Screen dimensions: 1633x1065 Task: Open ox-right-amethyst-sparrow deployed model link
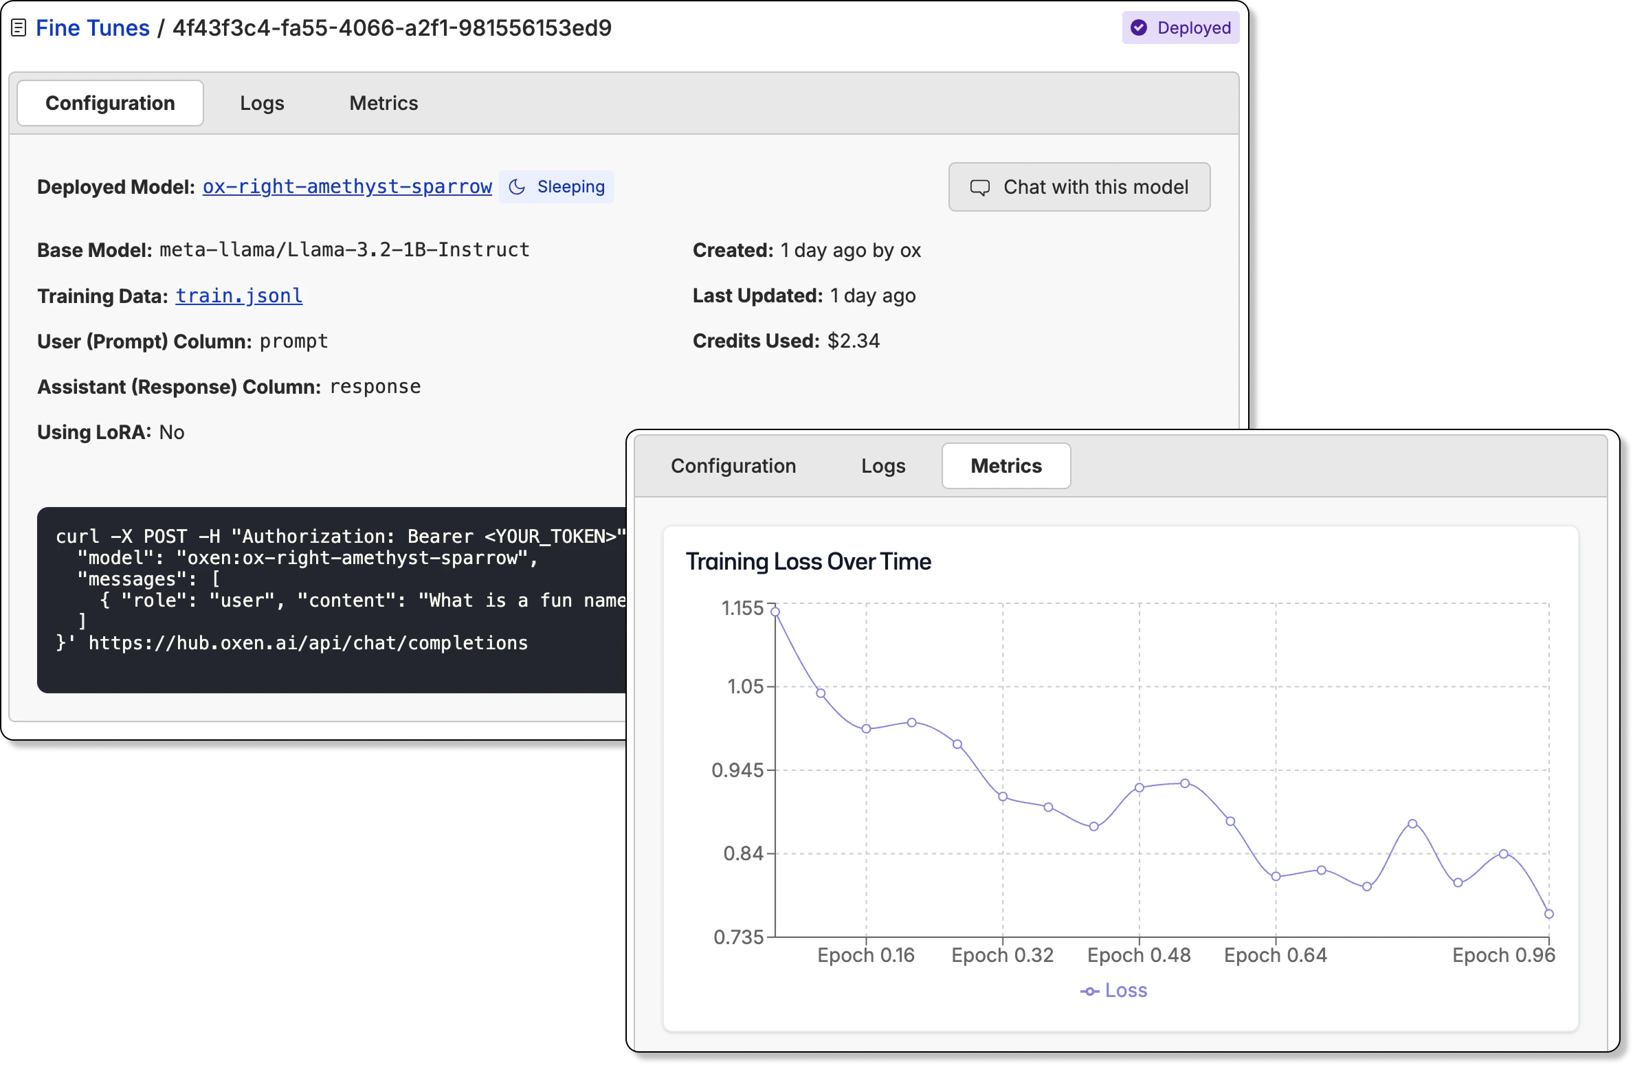pos(347,187)
